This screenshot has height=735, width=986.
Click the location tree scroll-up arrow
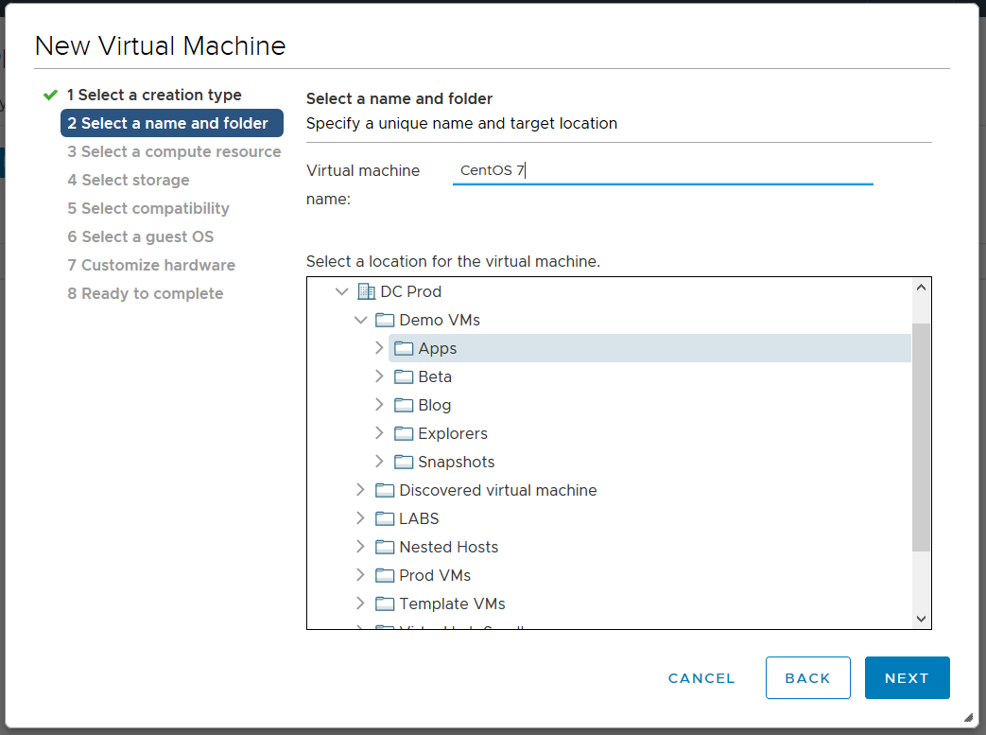coord(921,288)
